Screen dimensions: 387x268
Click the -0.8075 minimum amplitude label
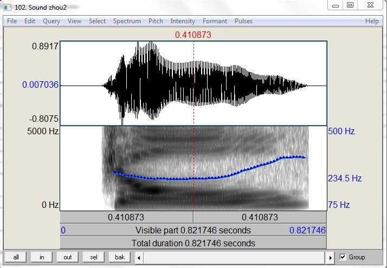pyautogui.click(x=44, y=119)
